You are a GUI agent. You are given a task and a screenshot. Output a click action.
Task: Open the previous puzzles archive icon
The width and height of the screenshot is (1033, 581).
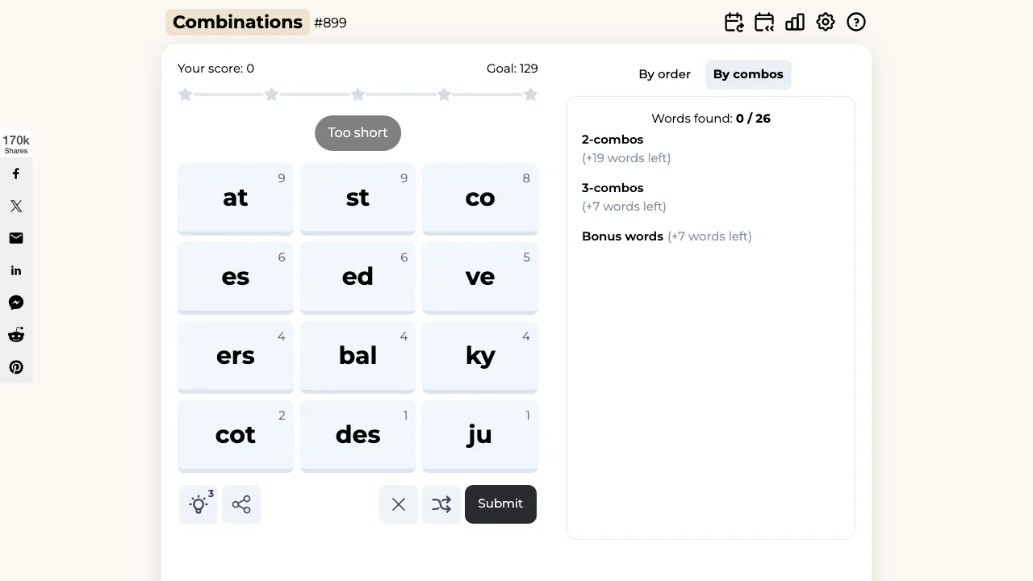click(x=764, y=23)
